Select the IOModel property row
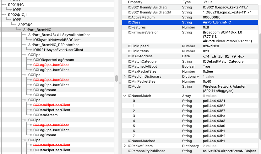Viewport: 261px width, 154px height. tap(190, 89)
